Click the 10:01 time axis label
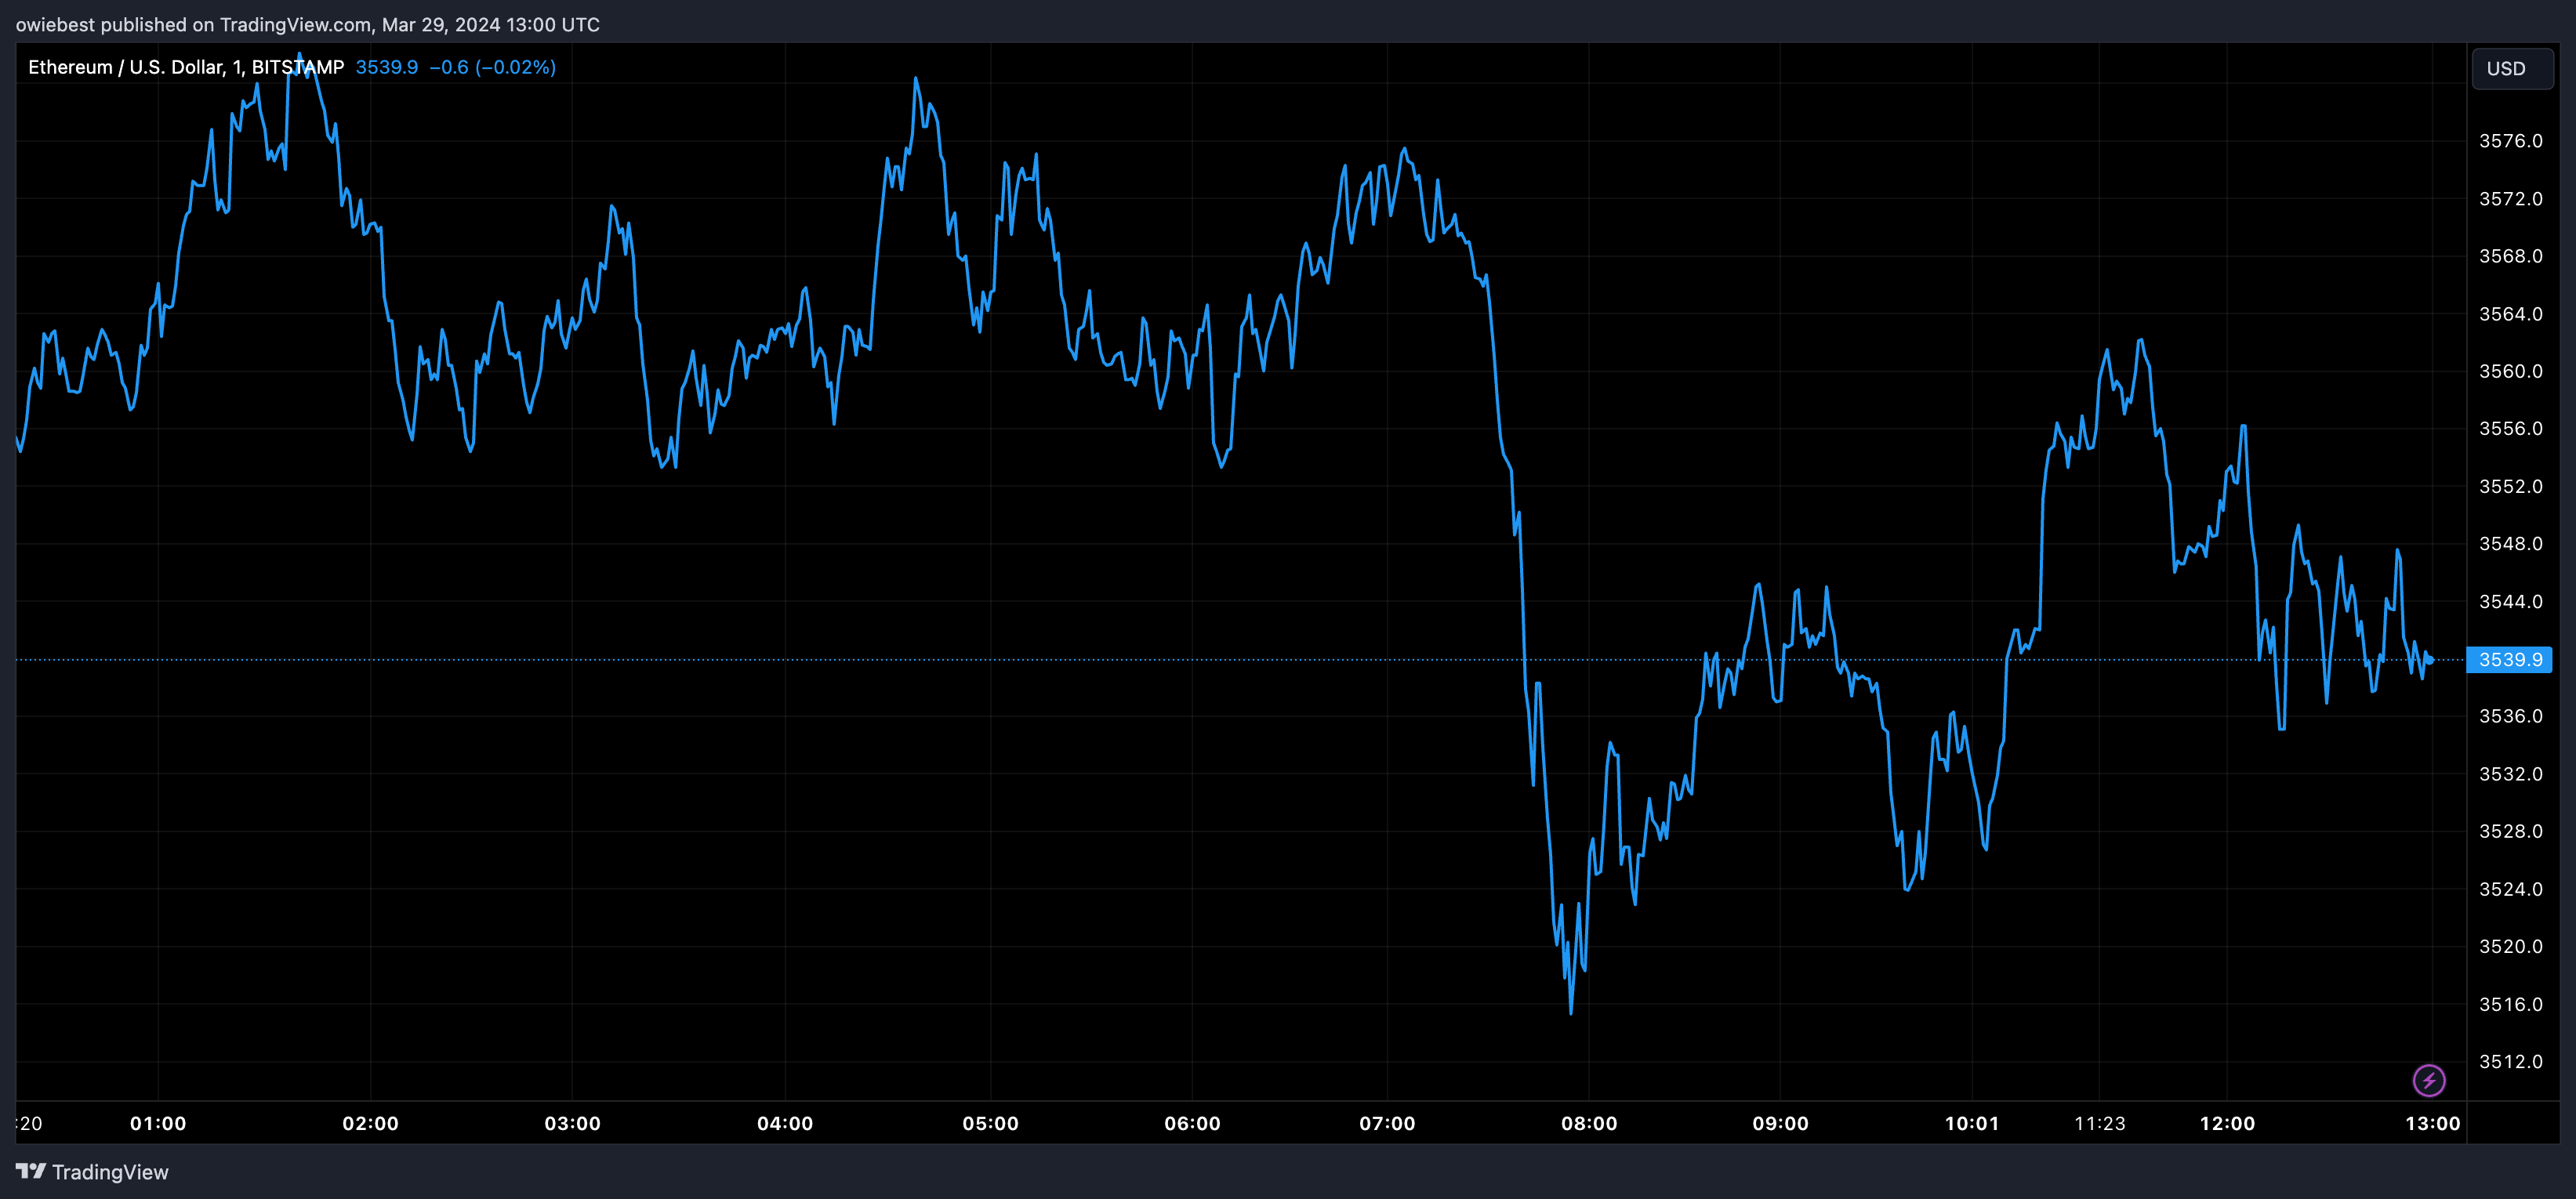Viewport: 2576px width, 1199px height. coord(1972,1123)
